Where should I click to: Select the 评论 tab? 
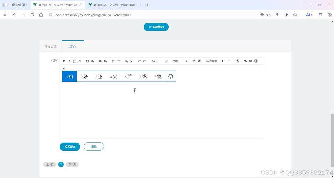tap(73, 46)
